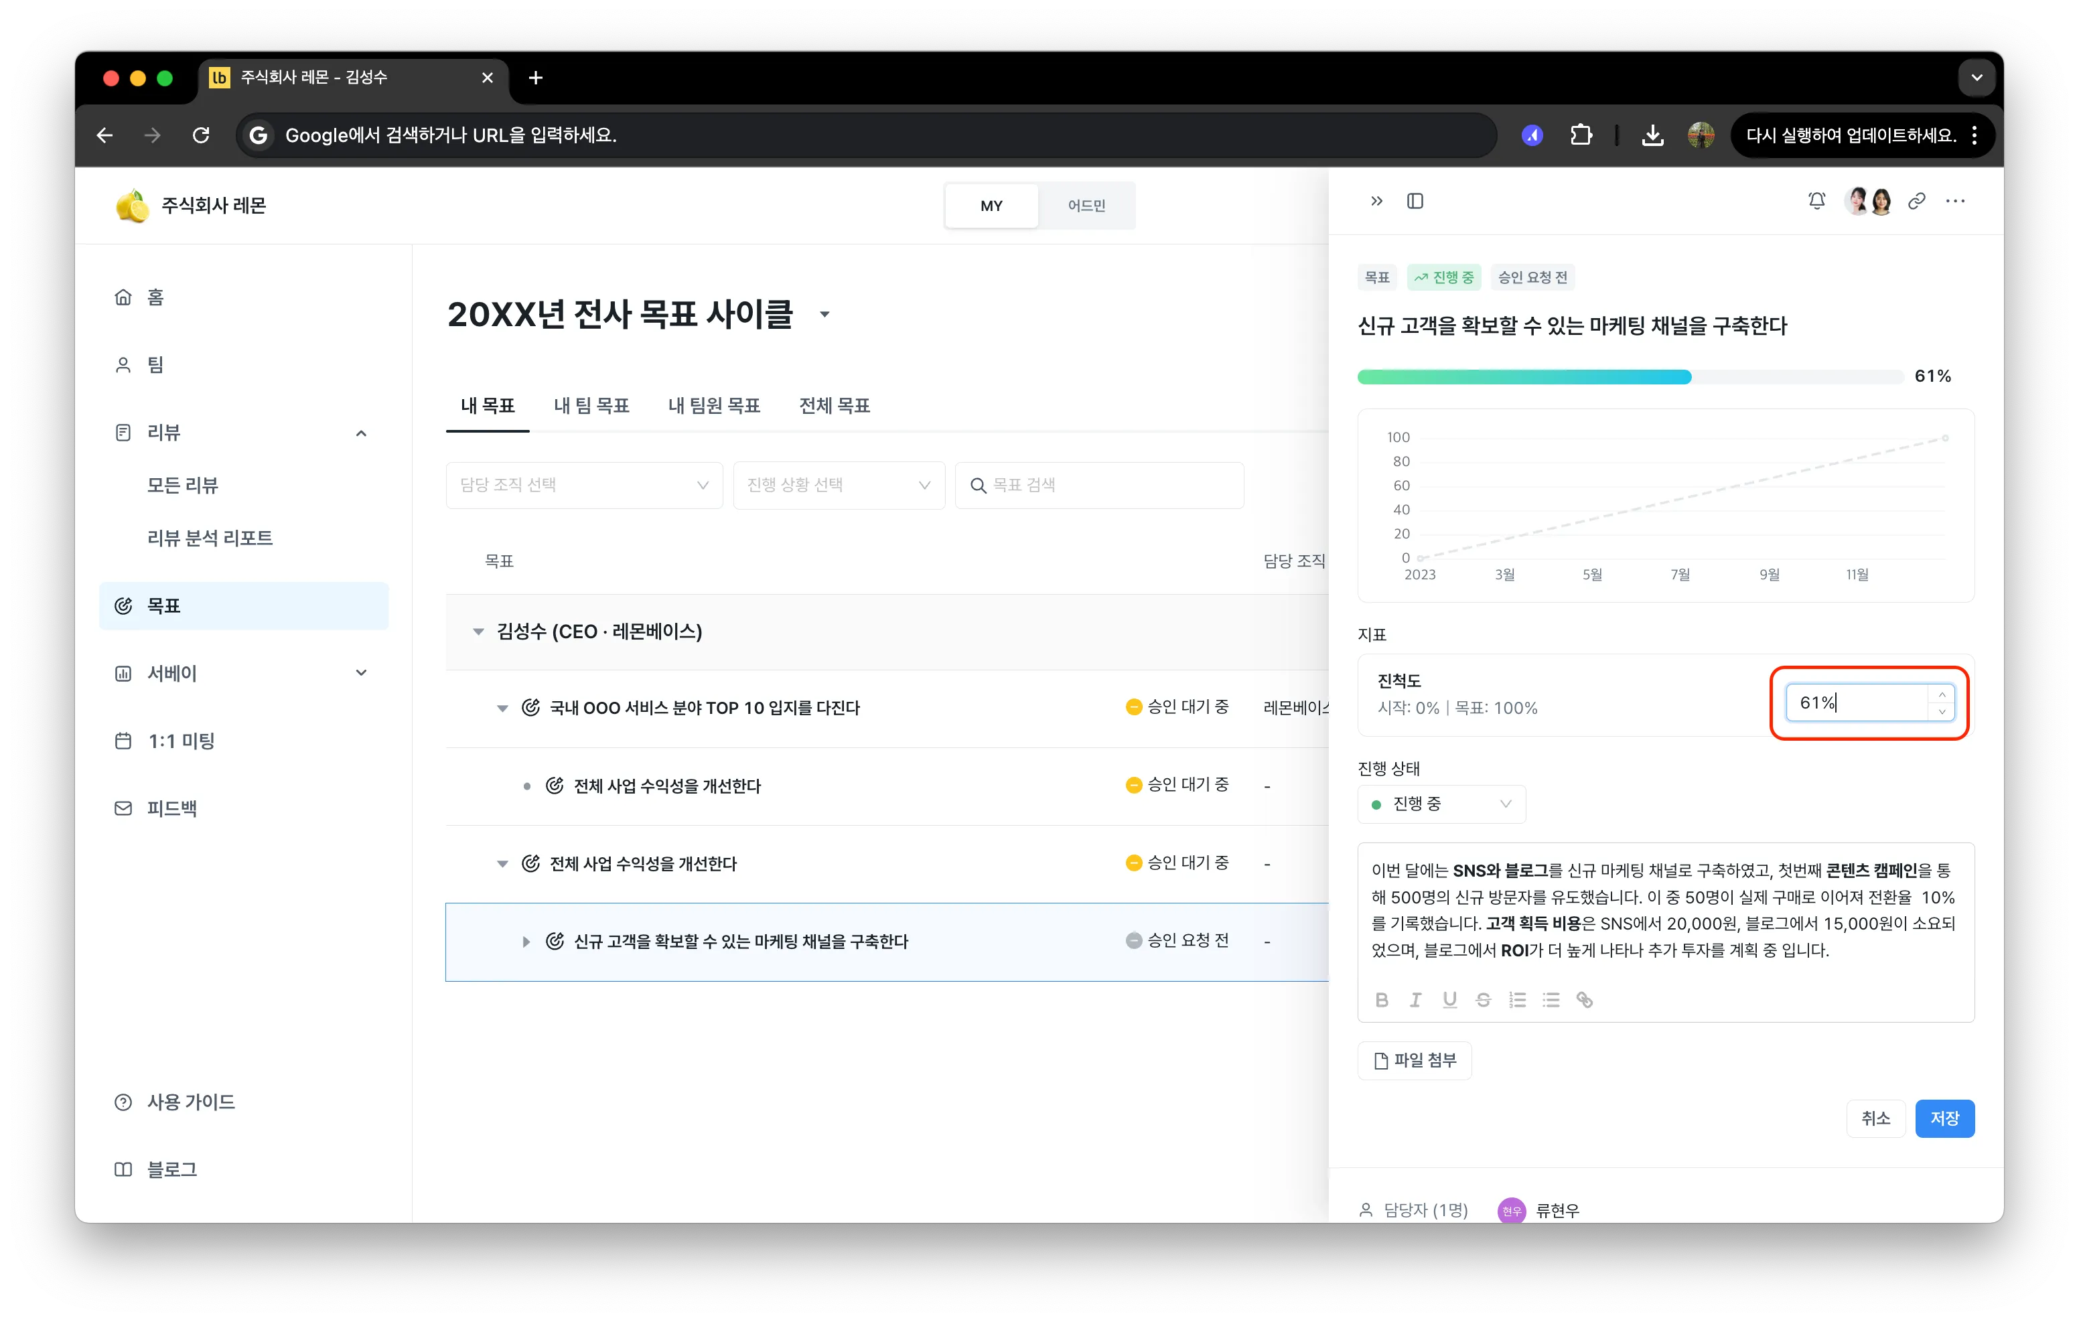Click the Chrome profile avatar
2079x1322 pixels.
(x=1701, y=135)
